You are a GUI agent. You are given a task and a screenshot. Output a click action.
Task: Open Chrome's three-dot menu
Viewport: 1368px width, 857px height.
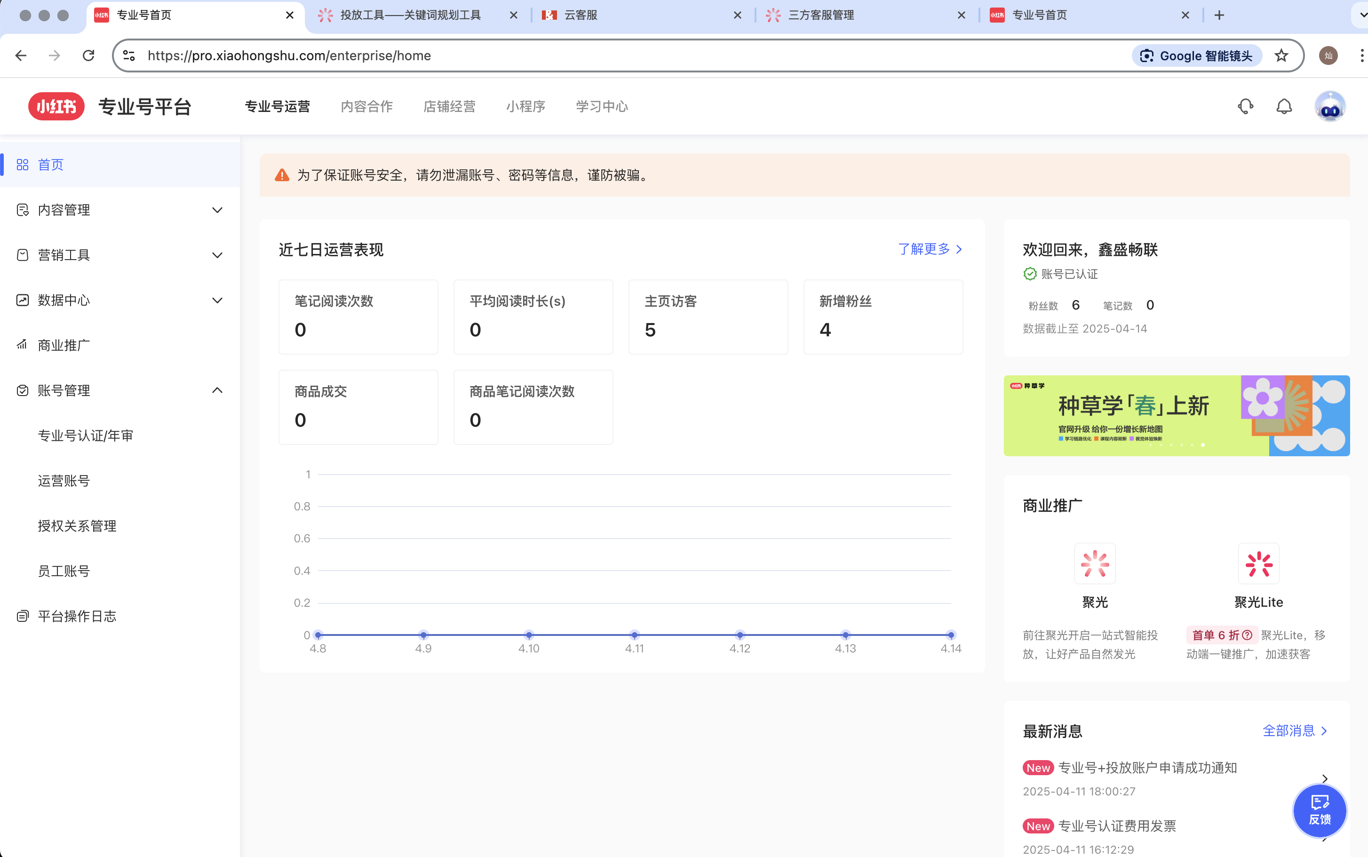[x=1361, y=56]
